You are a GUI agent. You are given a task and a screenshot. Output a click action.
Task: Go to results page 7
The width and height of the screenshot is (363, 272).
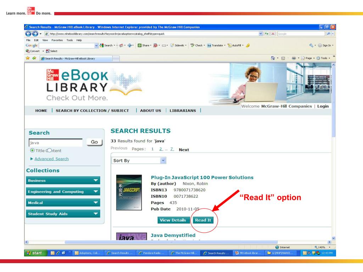click(x=172, y=149)
